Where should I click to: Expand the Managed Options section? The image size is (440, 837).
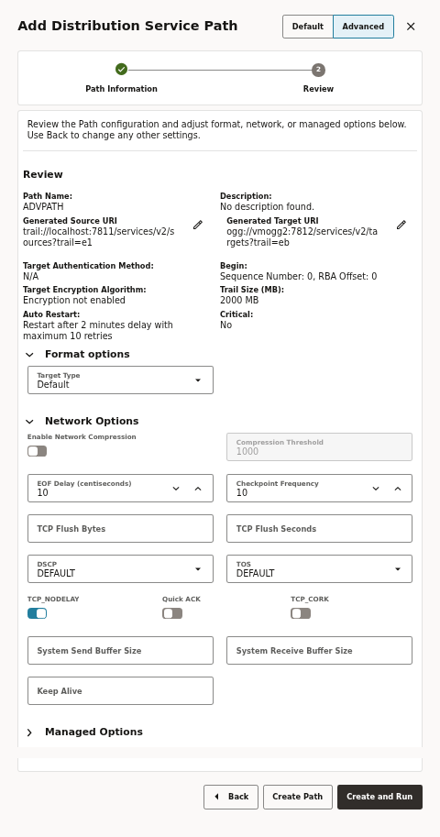click(x=29, y=732)
